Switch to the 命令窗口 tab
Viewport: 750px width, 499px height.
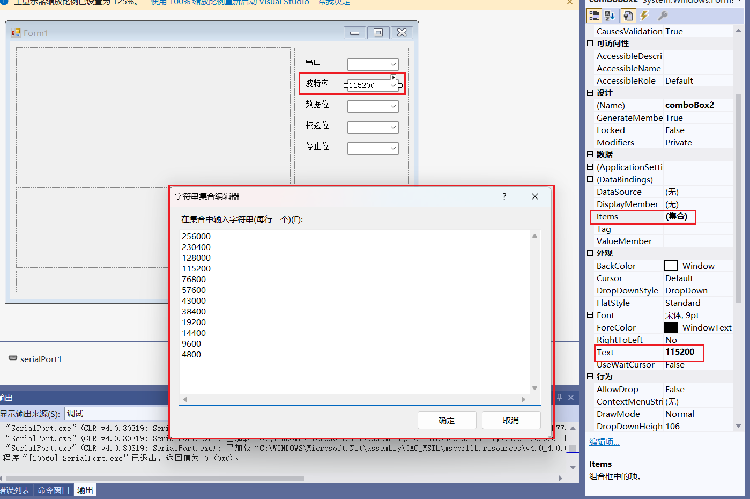(x=53, y=490)
